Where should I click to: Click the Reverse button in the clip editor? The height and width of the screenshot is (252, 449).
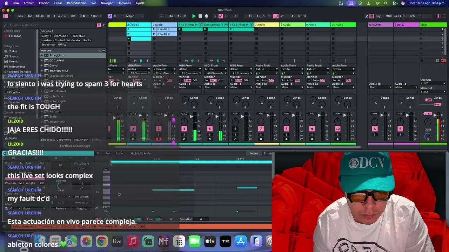61,208
